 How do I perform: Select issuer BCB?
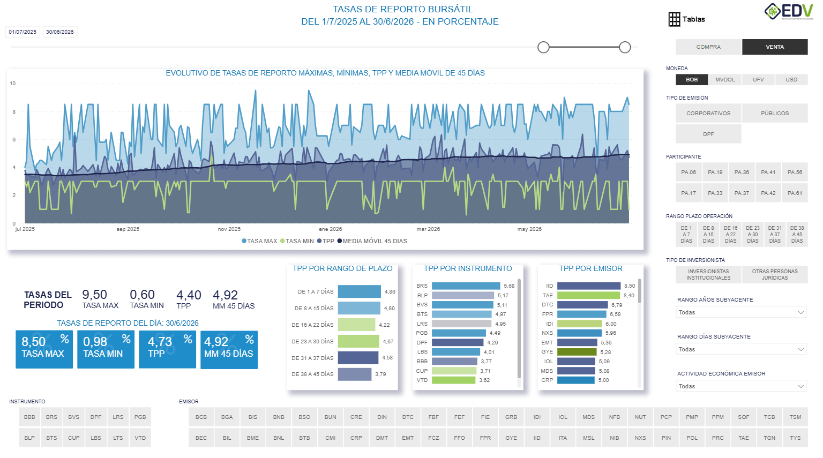pyautogui.click(x=201, y=417)
